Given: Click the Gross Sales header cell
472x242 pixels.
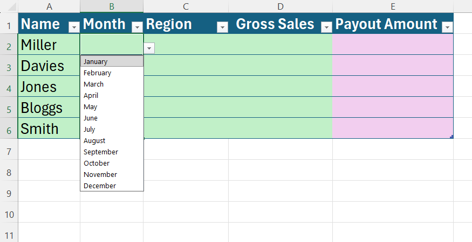Looking at the screenshot, I should [281, 23].
